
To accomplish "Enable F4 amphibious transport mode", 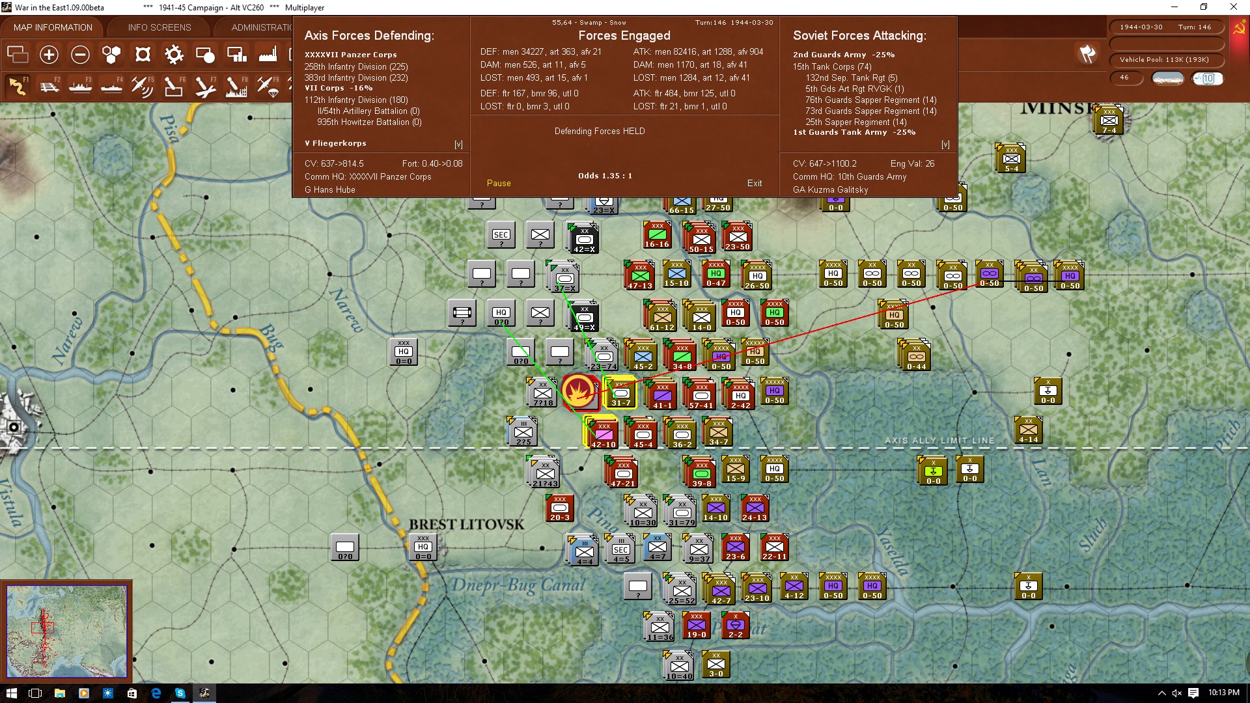I will coord(111,86).
